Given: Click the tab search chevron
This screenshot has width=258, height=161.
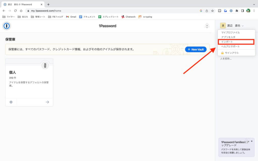Looking at the screenshot, I should 254,5.
